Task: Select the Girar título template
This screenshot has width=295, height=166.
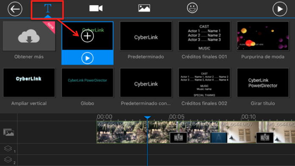Action: pos(263,83)
